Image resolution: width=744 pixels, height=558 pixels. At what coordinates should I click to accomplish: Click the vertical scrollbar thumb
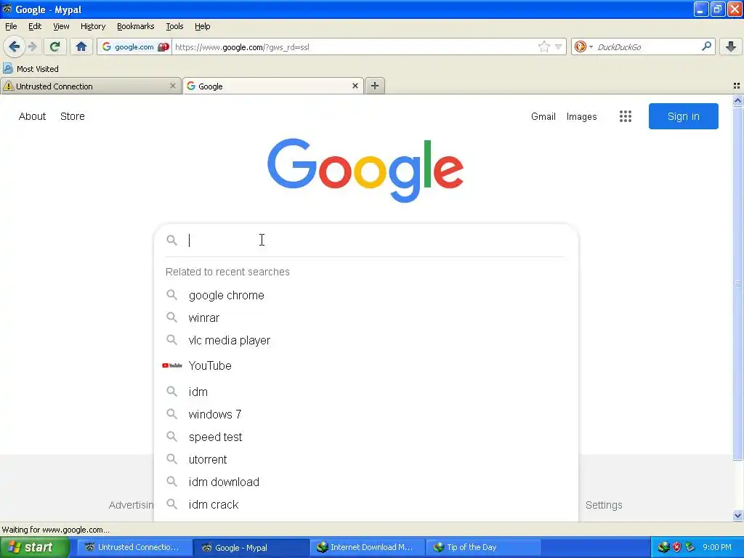(x=737, y=283)
